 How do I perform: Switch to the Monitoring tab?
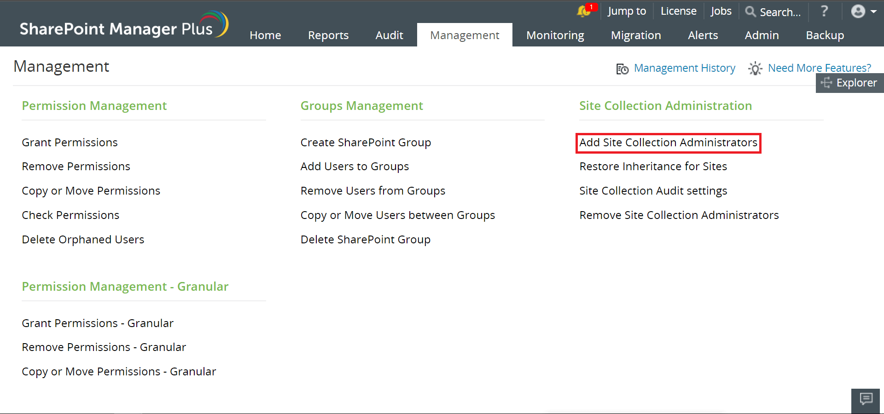(555, 35)
